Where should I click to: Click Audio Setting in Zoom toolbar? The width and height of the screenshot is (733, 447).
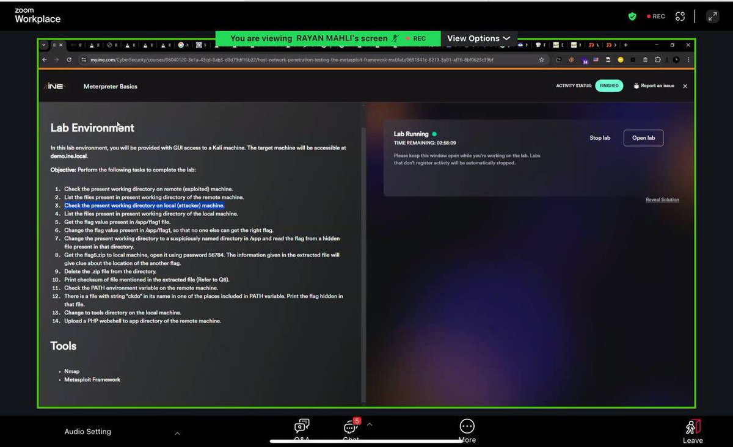tap(88, 432)
